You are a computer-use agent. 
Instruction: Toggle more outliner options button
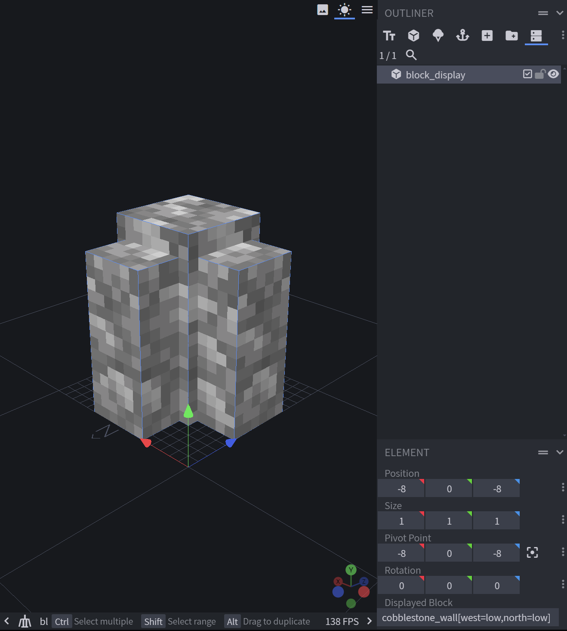[x=536, y=36]
